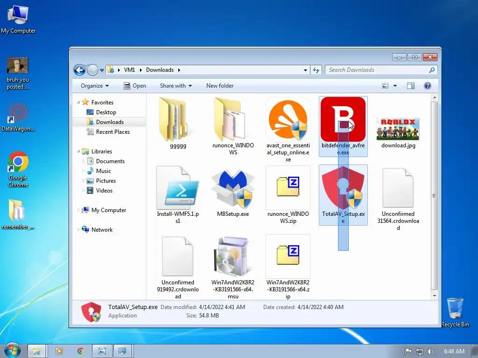The height and width of the screenshot is (358, 478).
Task: Click the Open toolbar button
Action: click(135, 86)
